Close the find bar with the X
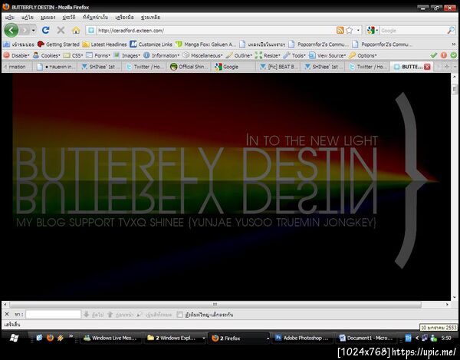The width and height of the screenshot is (460, 360). tap(7, 314)
